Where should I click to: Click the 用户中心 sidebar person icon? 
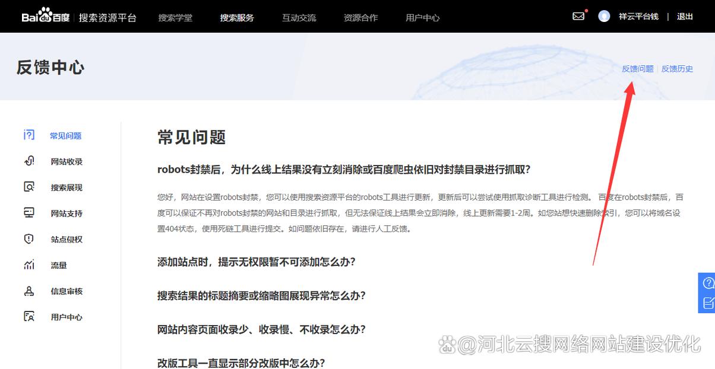click(29, 317)
